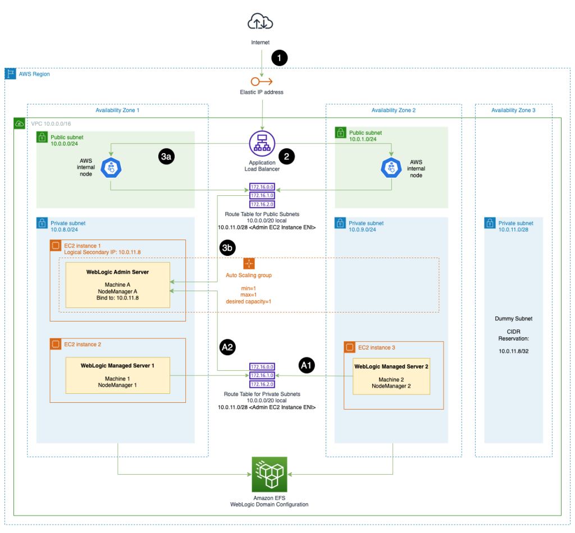Click the AWS internal node icon in Availability Zone 1

111,167
